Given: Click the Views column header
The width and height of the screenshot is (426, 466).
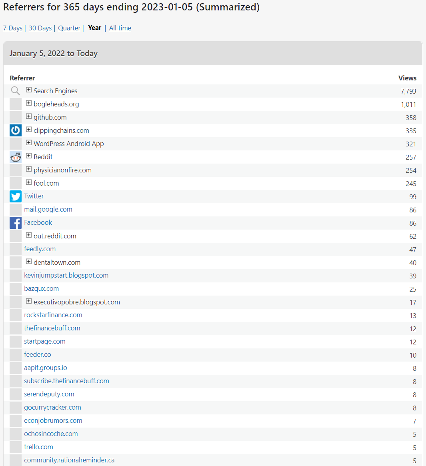Looking at the screenshot, I should [x=407, y=78].
